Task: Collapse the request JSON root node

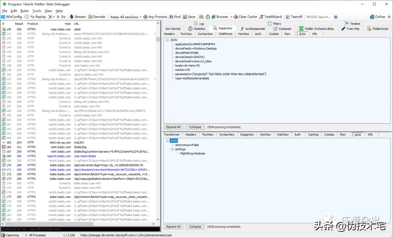Action: [167, 40]
